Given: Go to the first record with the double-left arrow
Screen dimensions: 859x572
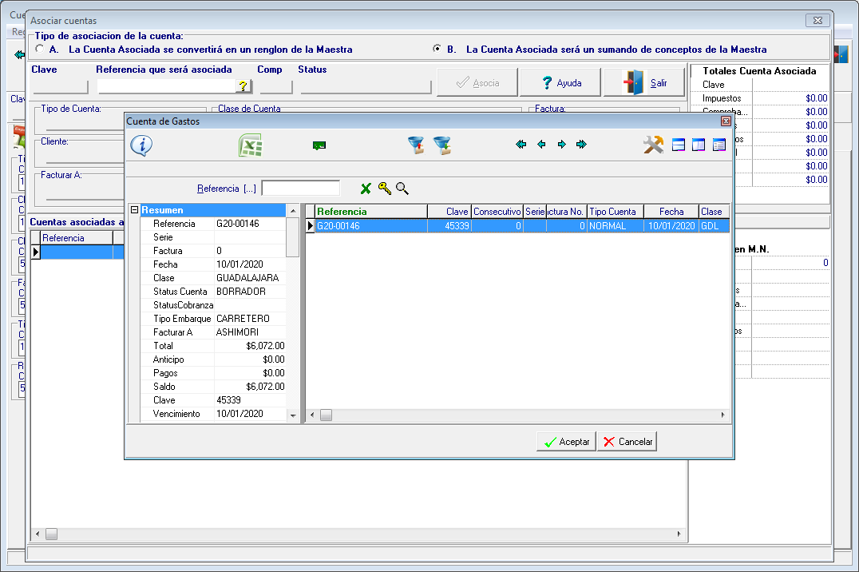Looking at the screenshot, I should pos(521,145).
